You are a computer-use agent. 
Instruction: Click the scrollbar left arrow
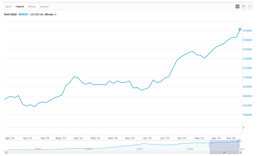[6, 152]
